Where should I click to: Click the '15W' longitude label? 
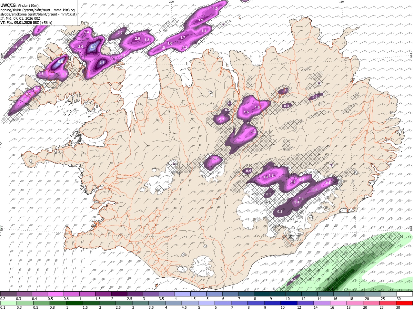pyautogui.click(x=342, y=2)
